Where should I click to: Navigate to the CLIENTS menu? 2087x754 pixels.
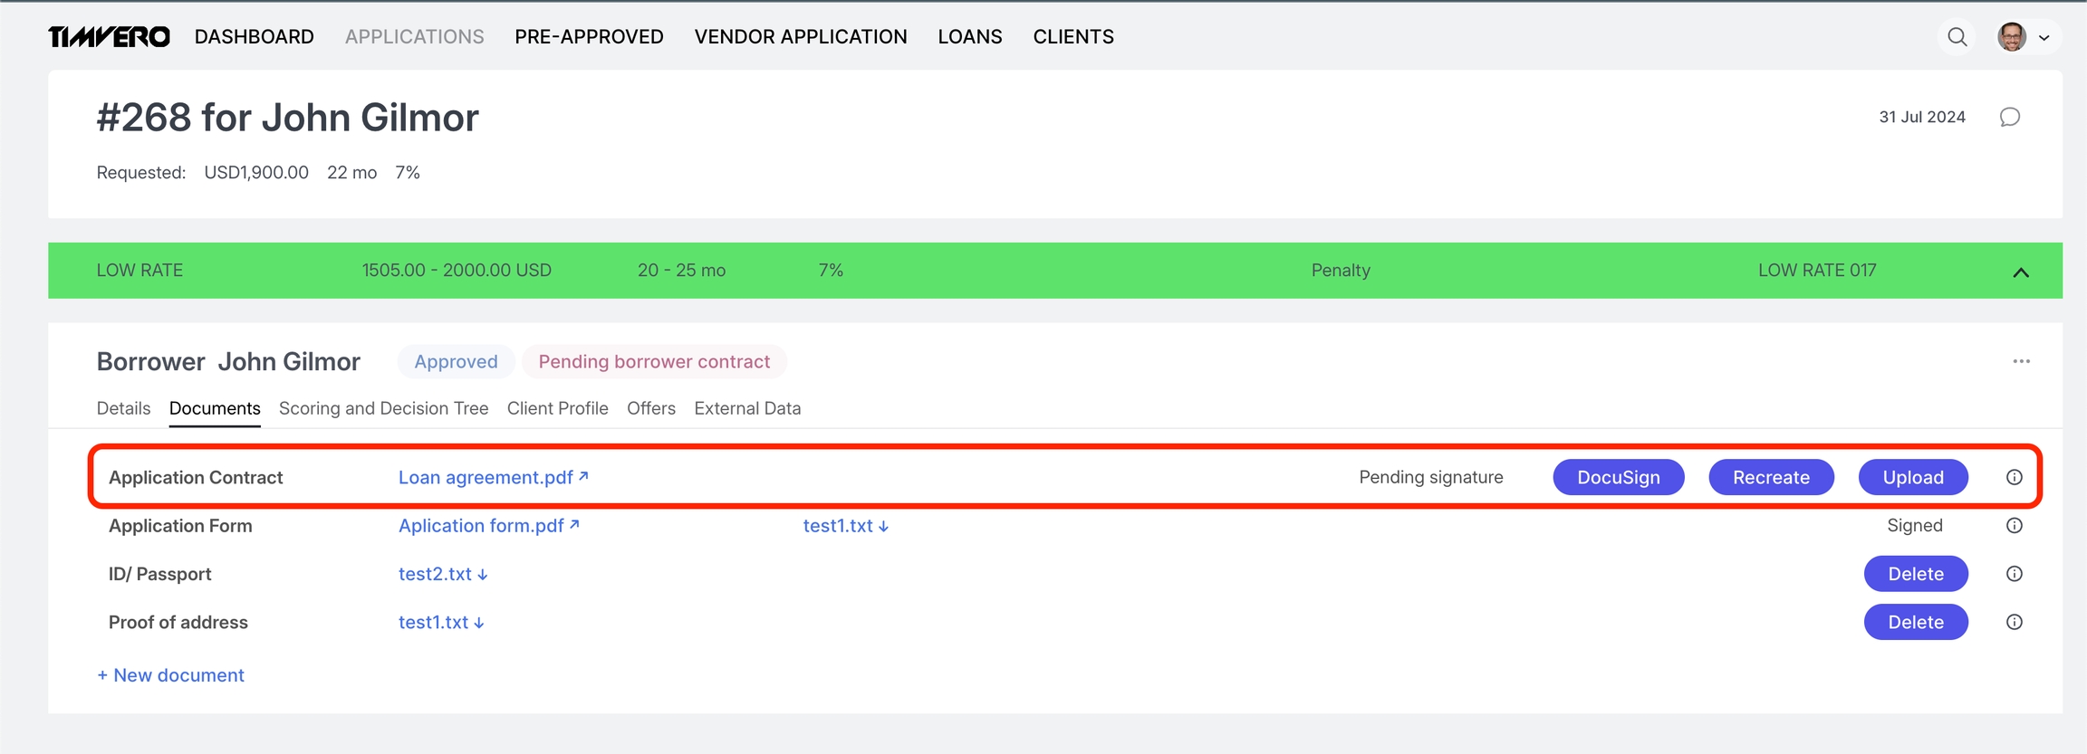[1072, 37]
